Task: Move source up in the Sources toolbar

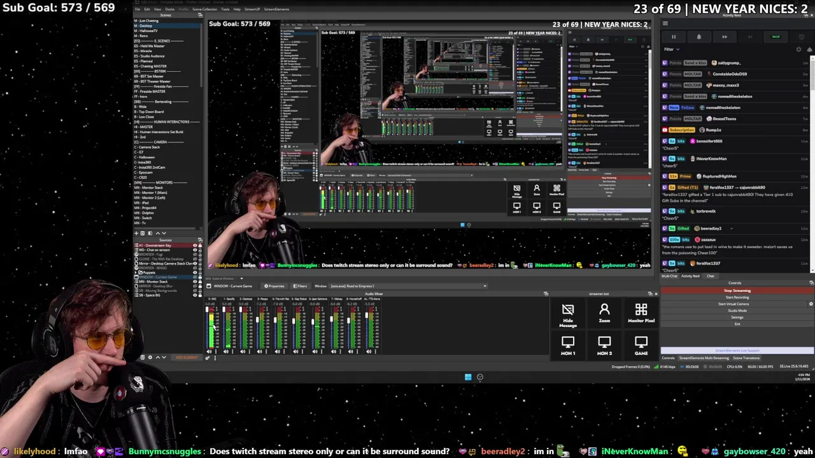Action: [158, 357]
